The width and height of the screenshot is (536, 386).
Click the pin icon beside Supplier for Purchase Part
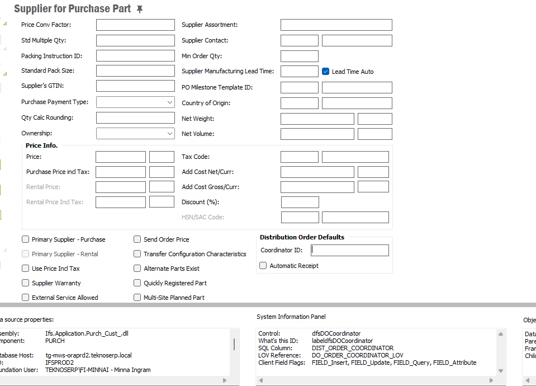click(x=140, y=10)
